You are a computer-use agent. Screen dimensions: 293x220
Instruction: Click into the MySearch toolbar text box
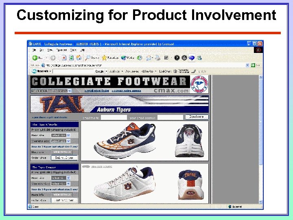73,71
